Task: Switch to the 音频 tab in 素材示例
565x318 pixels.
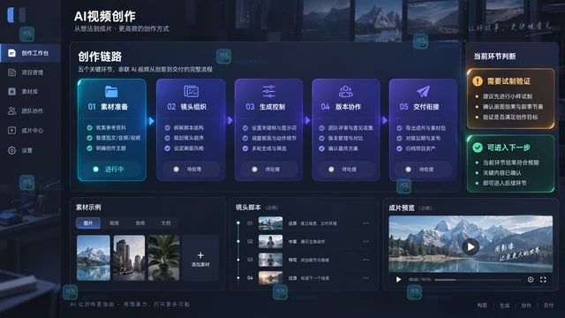Action: click(x=140, y=223)
